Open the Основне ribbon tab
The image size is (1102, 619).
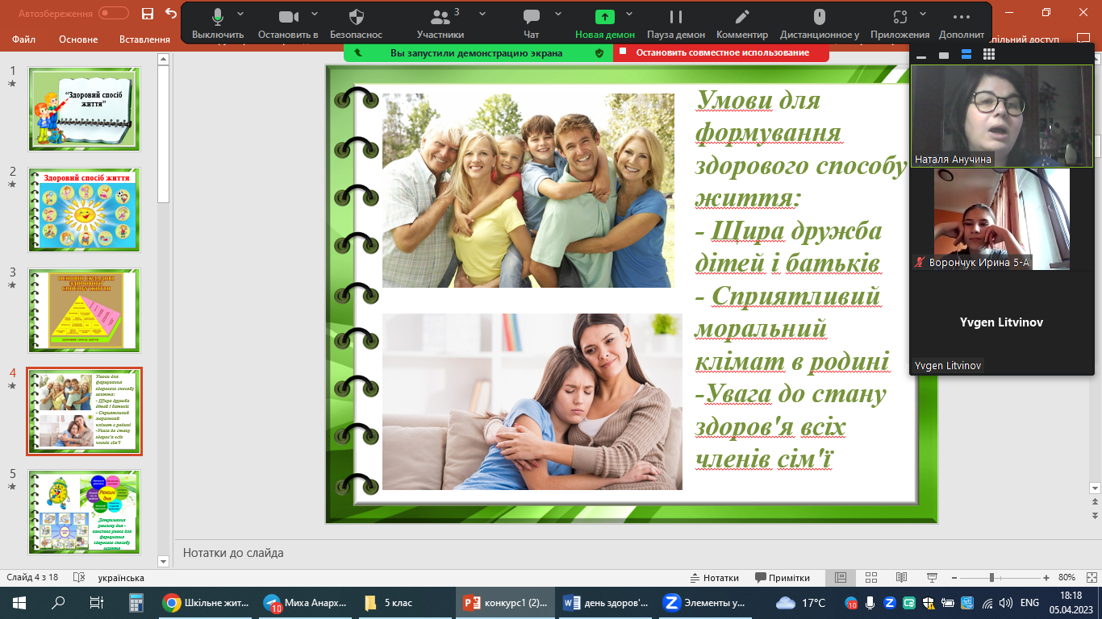point(78,39)
